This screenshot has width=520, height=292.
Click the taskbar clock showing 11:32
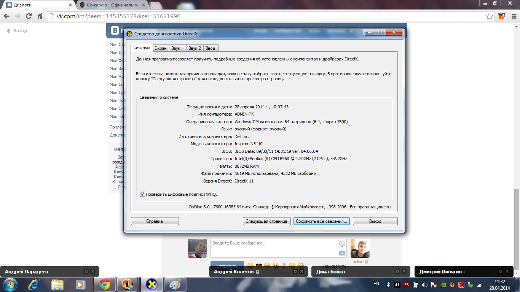coord(500,285)
